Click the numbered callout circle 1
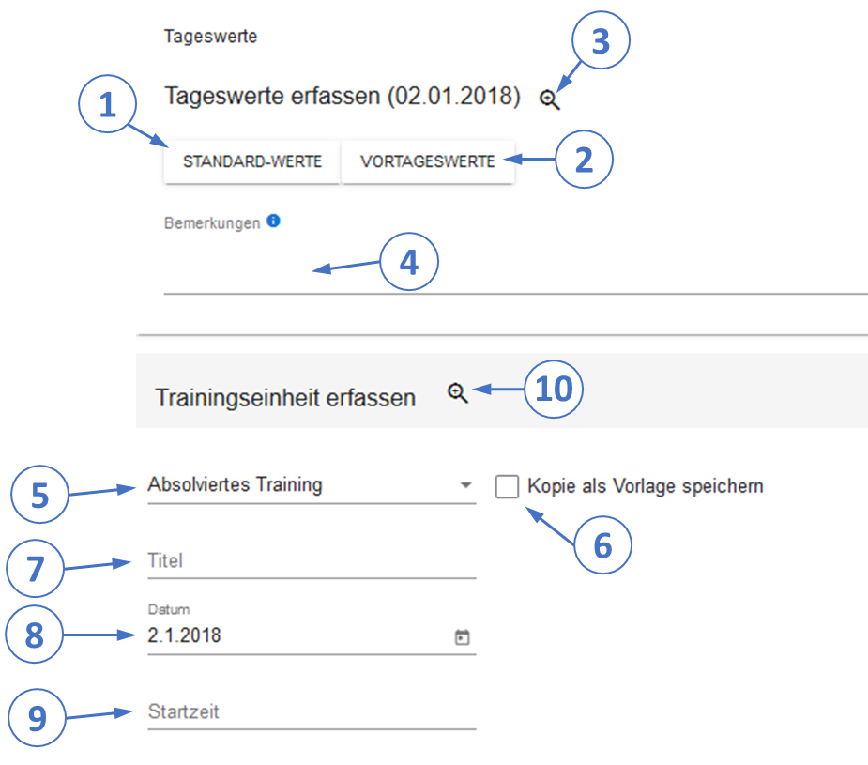 pos(110,106)
